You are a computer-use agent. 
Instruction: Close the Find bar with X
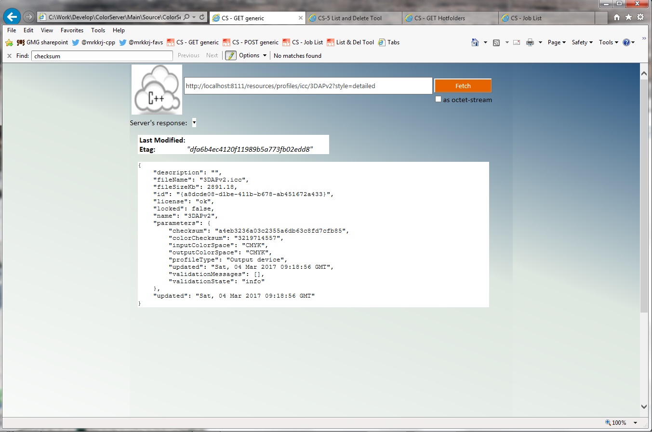(x=9, y=56)
